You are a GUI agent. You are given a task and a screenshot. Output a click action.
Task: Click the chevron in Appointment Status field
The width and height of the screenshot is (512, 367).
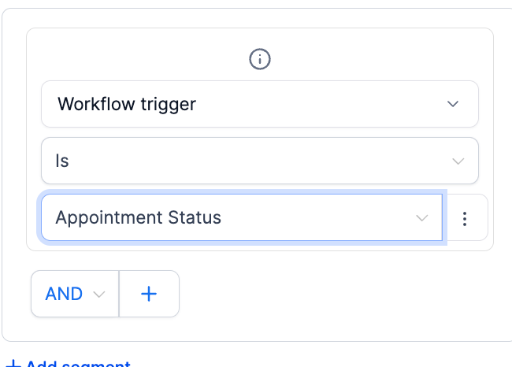click(x=422, y=218)
